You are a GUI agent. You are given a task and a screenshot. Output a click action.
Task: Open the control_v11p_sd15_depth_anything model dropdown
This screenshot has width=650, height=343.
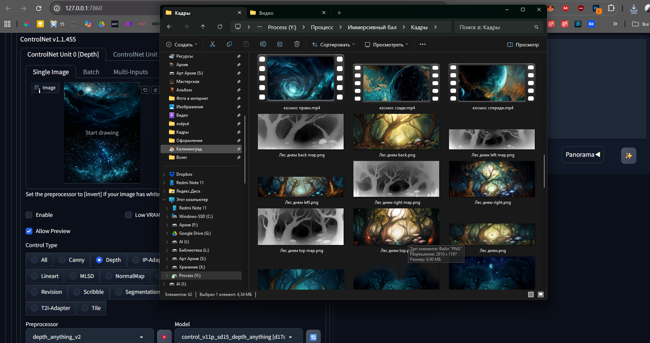coord(239,337)
